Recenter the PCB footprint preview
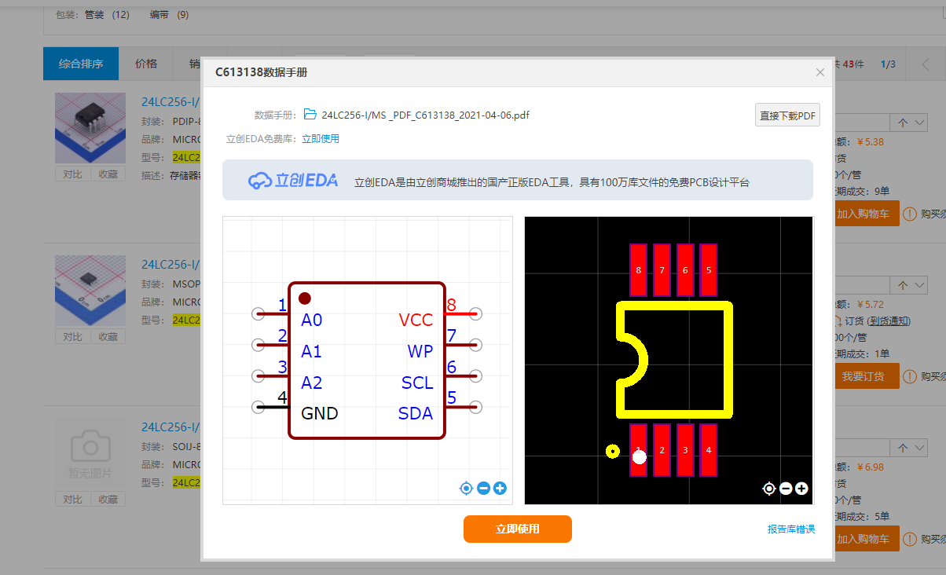This screenshot has width=946, height=575. click(769, 489)
